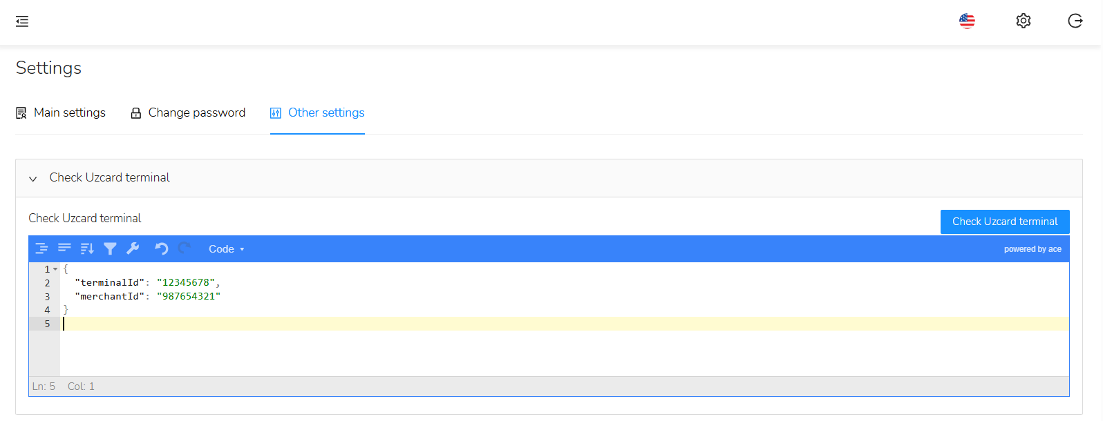Select the Other settings tab
This screenshot has width=1103, height=421.
coord(317,113)
